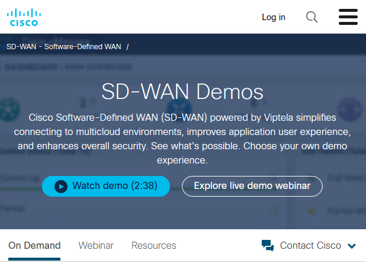Open the search magnifier icon
The width and height of the screenshot is (366, 263).
[312, 17]
